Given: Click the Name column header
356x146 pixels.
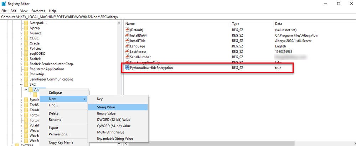Looking at the screenshot, I should point(177,23).
